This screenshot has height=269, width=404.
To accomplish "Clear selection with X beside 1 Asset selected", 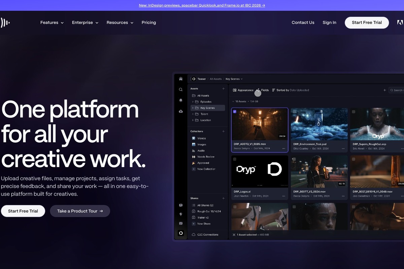I will tap(234, 235).
